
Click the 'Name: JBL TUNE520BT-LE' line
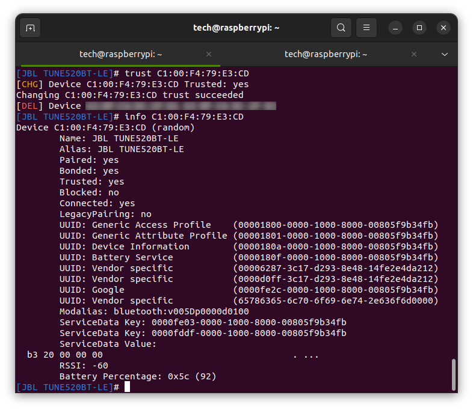(x=119, y=139)
